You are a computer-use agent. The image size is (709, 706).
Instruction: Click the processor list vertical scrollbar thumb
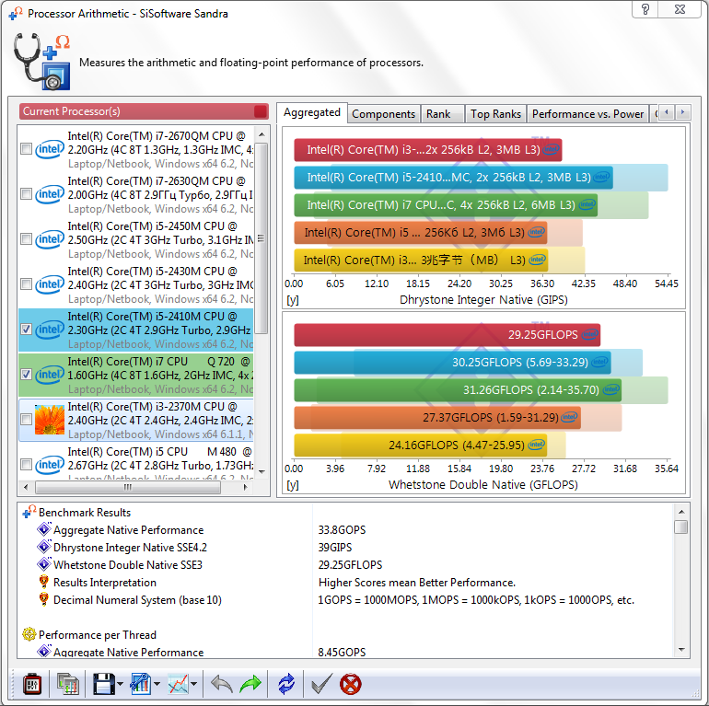point(262,238)
